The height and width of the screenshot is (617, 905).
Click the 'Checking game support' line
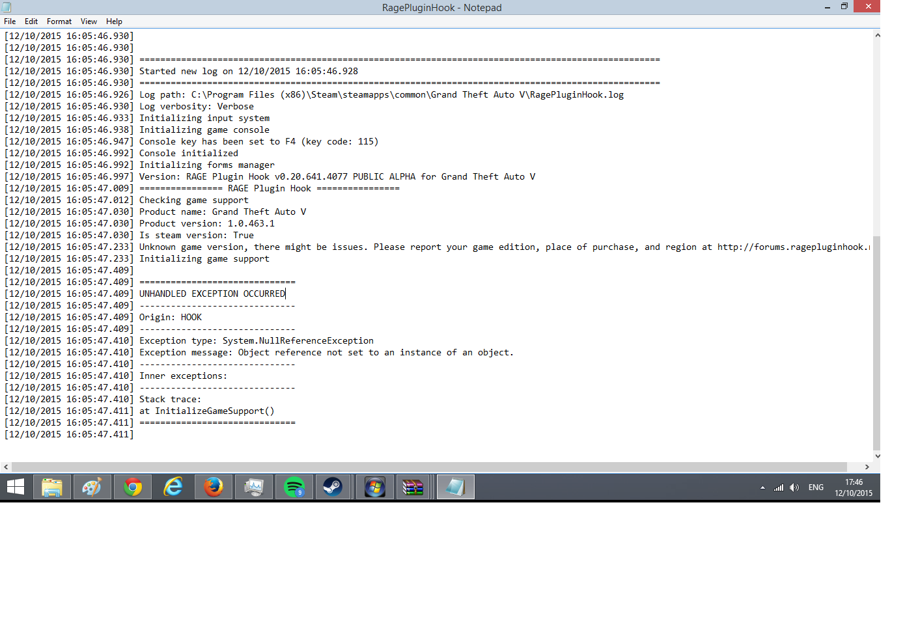tap(194, 200)
